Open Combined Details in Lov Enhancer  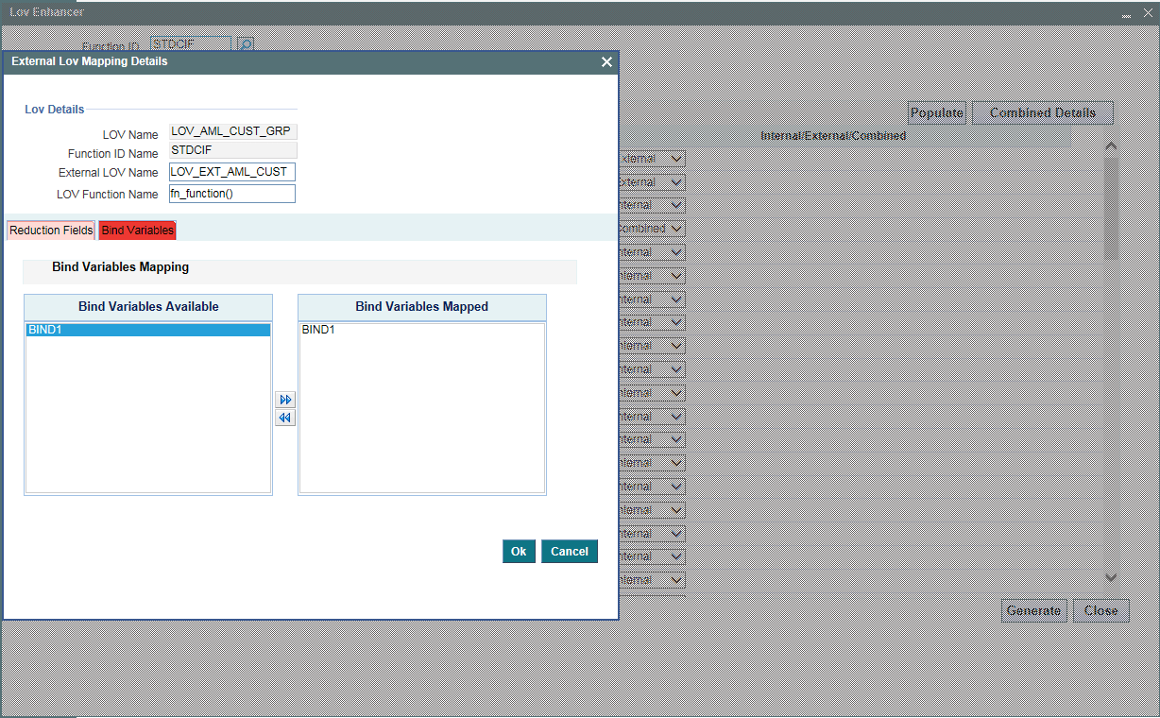click(x=1043, y=112)
